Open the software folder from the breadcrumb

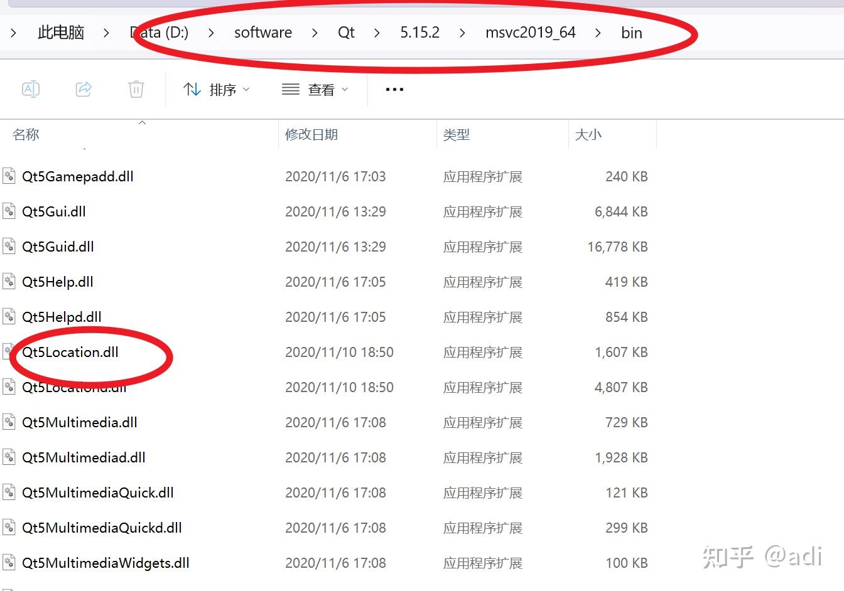[x=262, y=33]
